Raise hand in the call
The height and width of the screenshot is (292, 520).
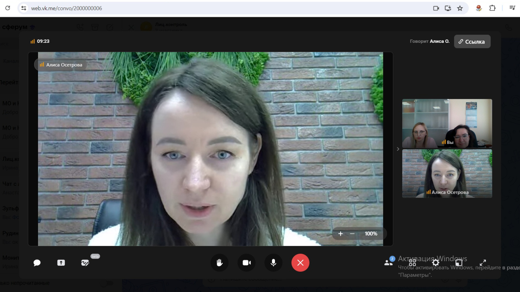[220, 262]
